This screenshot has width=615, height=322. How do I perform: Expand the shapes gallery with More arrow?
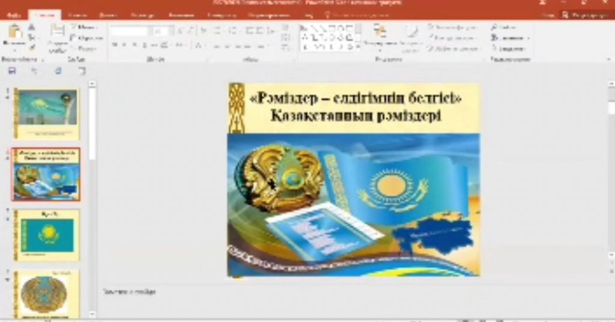tap(358, 47)
